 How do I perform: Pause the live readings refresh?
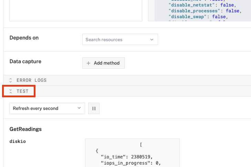pyautogui.click(x=94, y=109)
